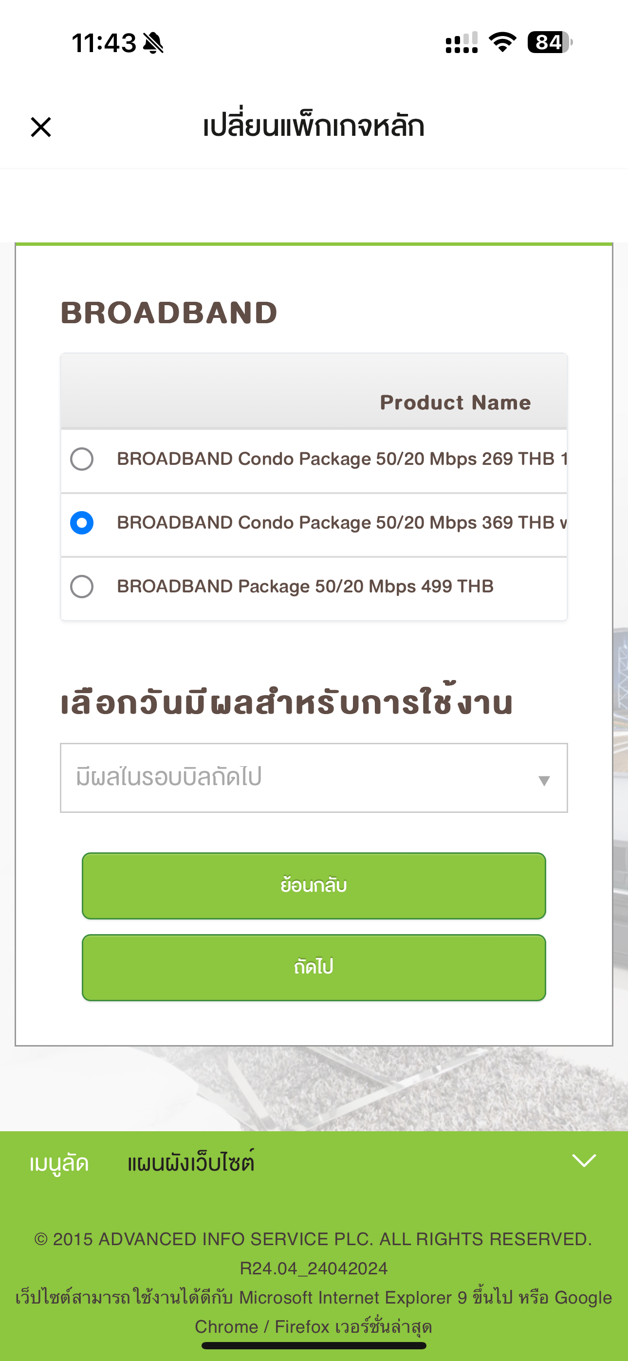Click the Product Name column header

[x=455, y=403]
